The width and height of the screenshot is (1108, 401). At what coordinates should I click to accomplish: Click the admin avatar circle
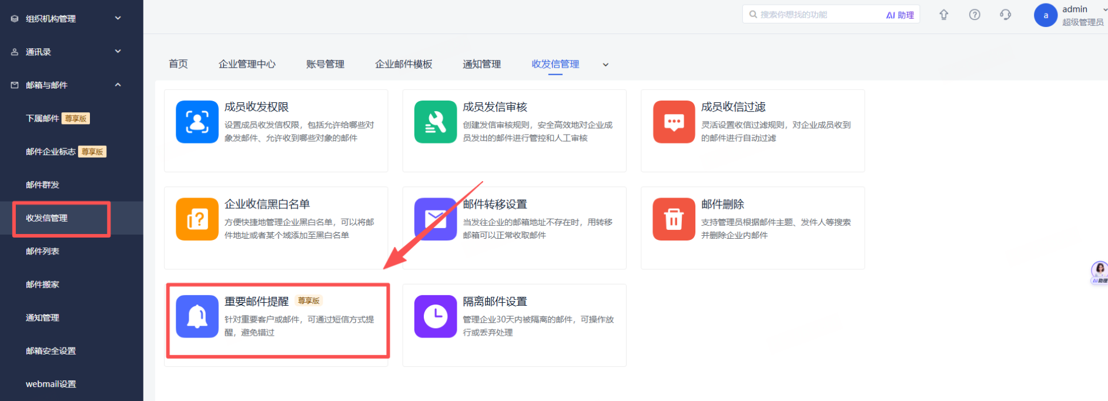tap(1046, 15)
